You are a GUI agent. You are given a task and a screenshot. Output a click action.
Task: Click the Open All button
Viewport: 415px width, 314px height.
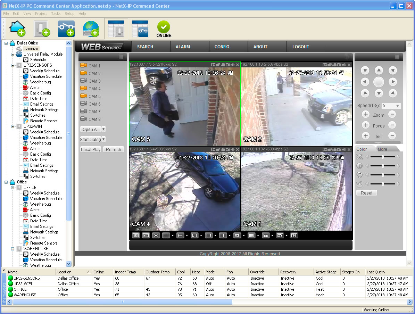pos(91,129)
